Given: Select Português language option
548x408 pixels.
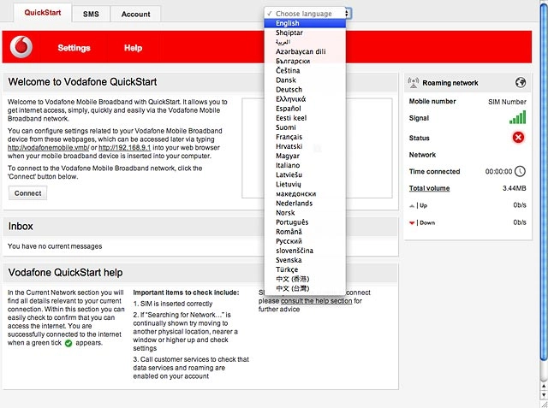Looking at the screenshot, I should click(305, 222).
